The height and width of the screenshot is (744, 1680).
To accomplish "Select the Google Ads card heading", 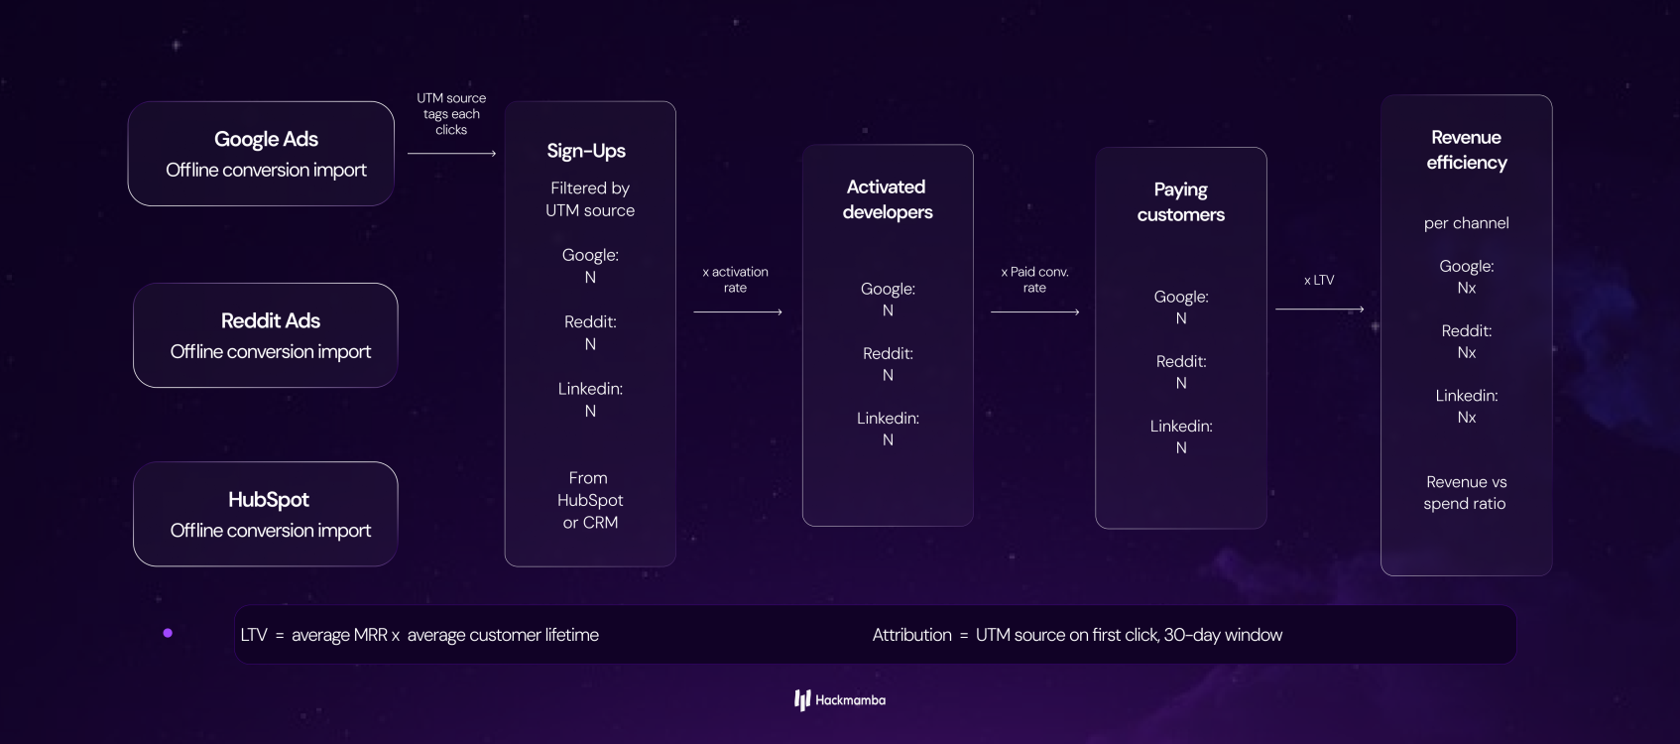I will click(266, 139).
